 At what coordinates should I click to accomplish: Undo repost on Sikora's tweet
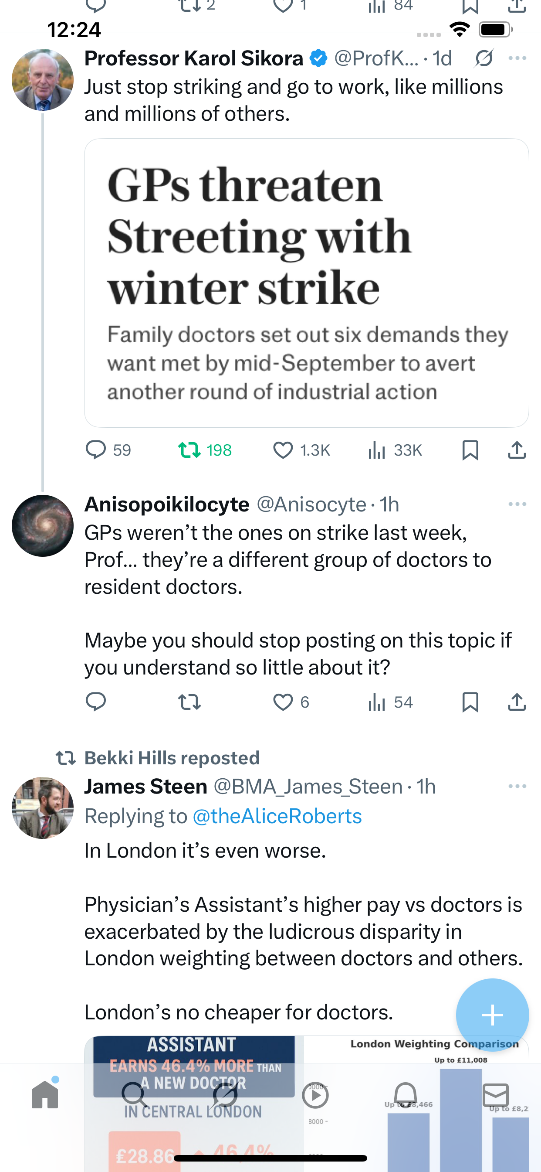(189, 450)
